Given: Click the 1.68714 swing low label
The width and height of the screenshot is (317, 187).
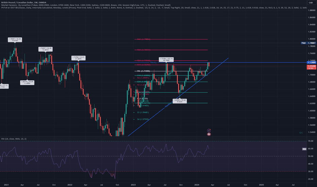Looking at the screenshot, I should pyautogui.click(x=27, y=83).
